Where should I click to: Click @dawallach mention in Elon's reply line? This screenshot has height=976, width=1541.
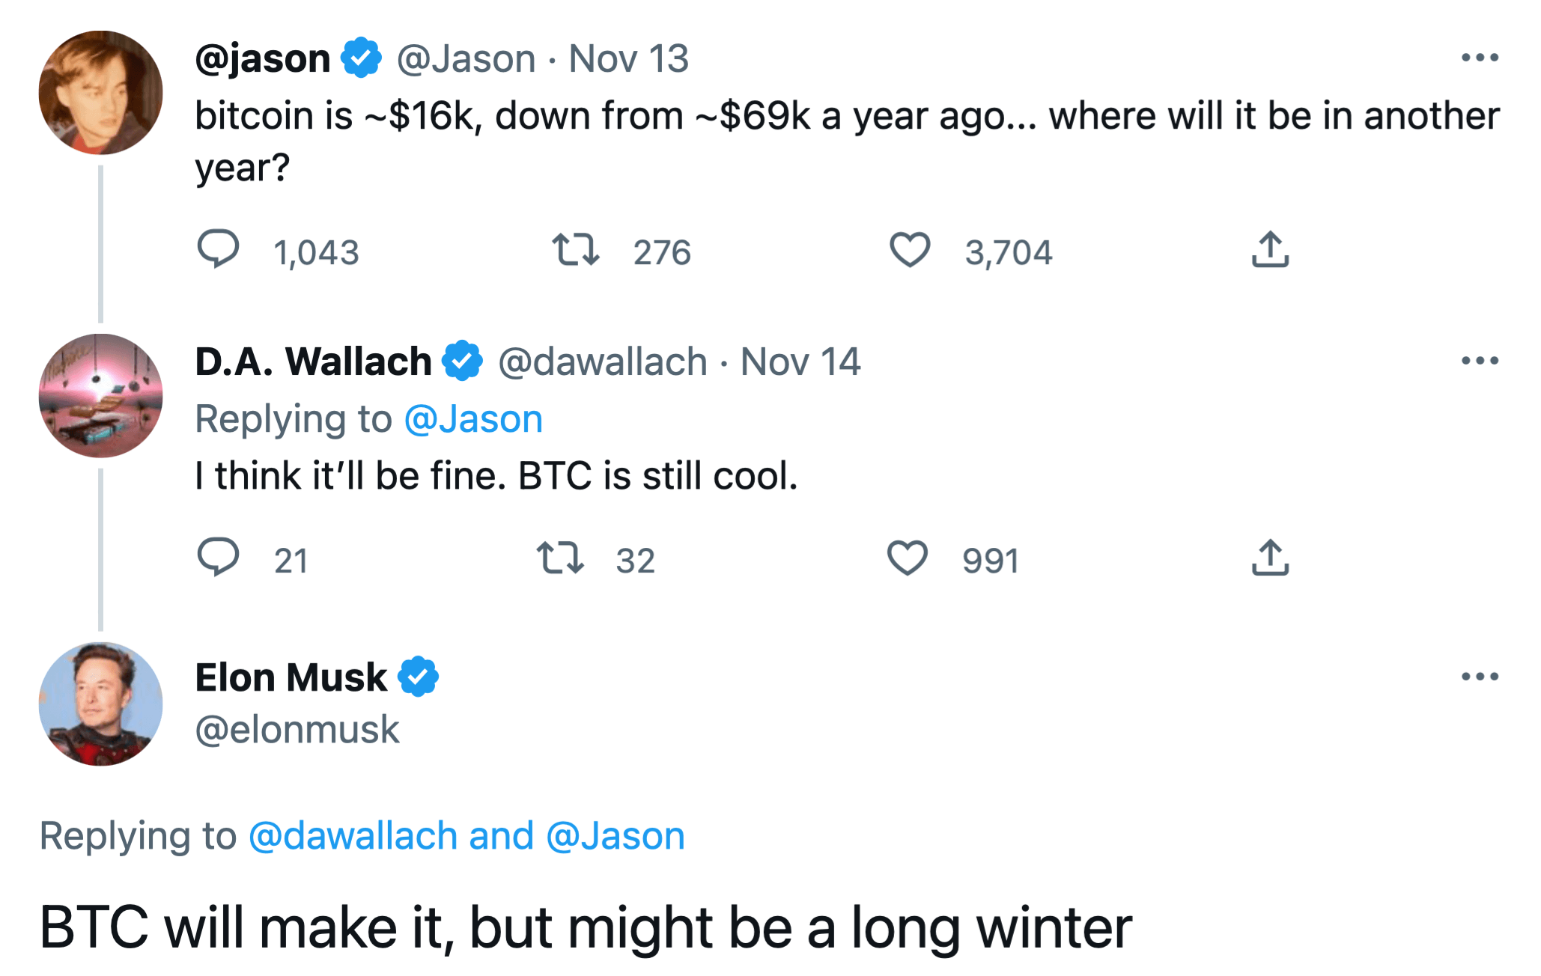tap(353, 836)
